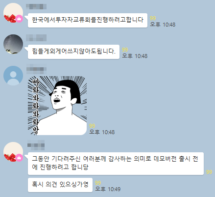215x197 pixels.
Task: Open the 봐라봐라 shouting man emoticon sticker
Action: (57, 106)
